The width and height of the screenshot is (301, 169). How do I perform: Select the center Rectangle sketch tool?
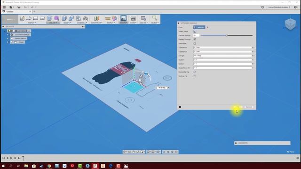coord(42,18)
